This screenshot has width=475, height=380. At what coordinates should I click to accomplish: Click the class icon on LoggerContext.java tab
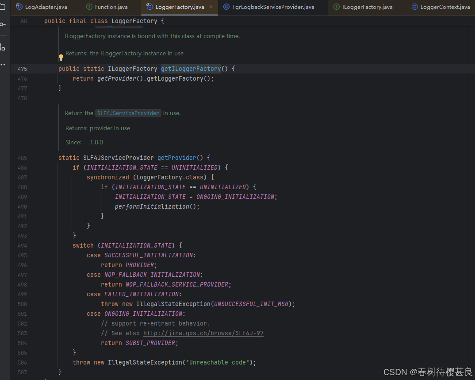[415, 7]
